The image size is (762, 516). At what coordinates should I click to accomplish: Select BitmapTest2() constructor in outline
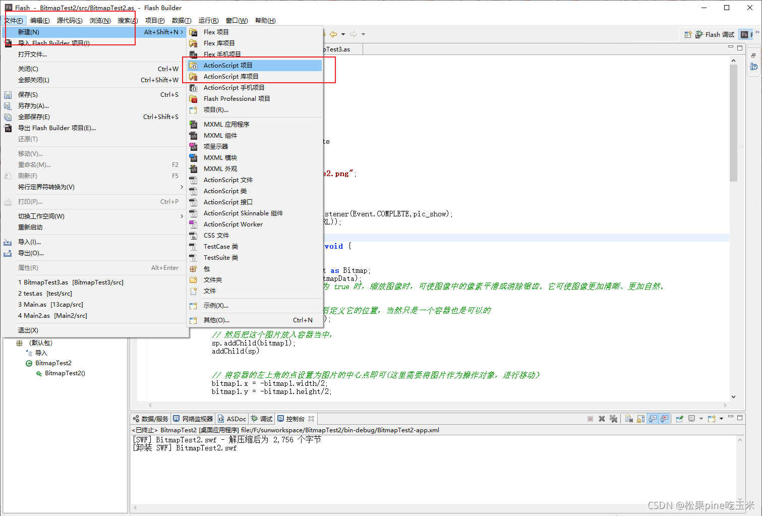click(65, 373)
